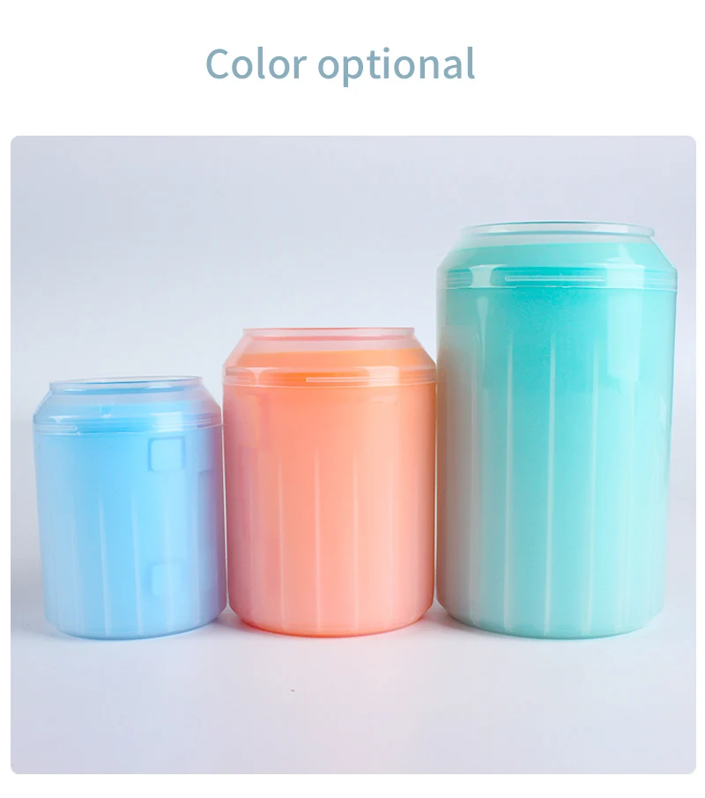Click the empty backdrop above the blue cup

127,280
